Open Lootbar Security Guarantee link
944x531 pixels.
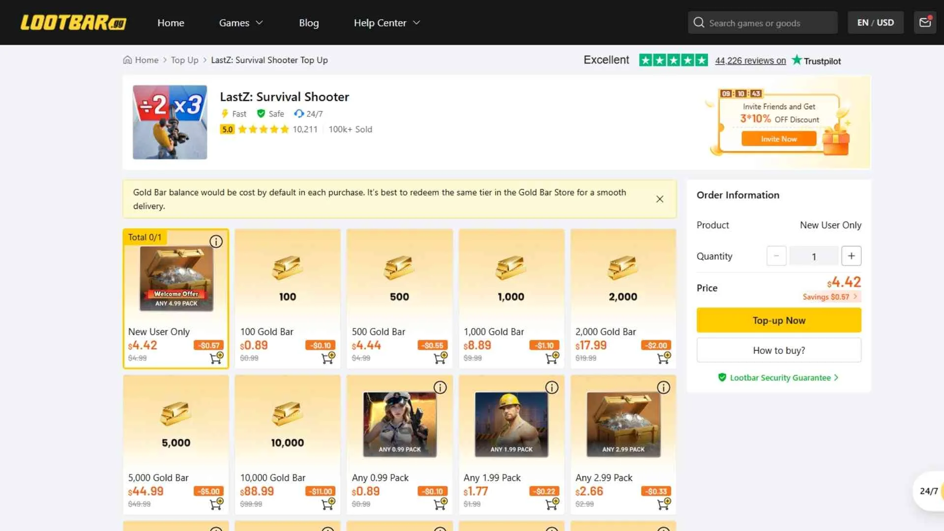pyautogui.click(x=780, y=378)
